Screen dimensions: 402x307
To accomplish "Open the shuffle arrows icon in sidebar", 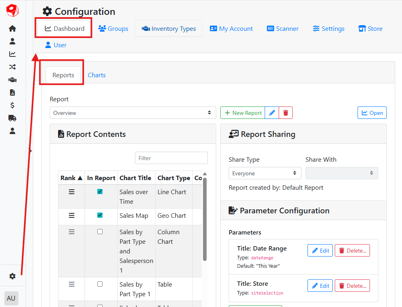I will (x=12, y=67).
